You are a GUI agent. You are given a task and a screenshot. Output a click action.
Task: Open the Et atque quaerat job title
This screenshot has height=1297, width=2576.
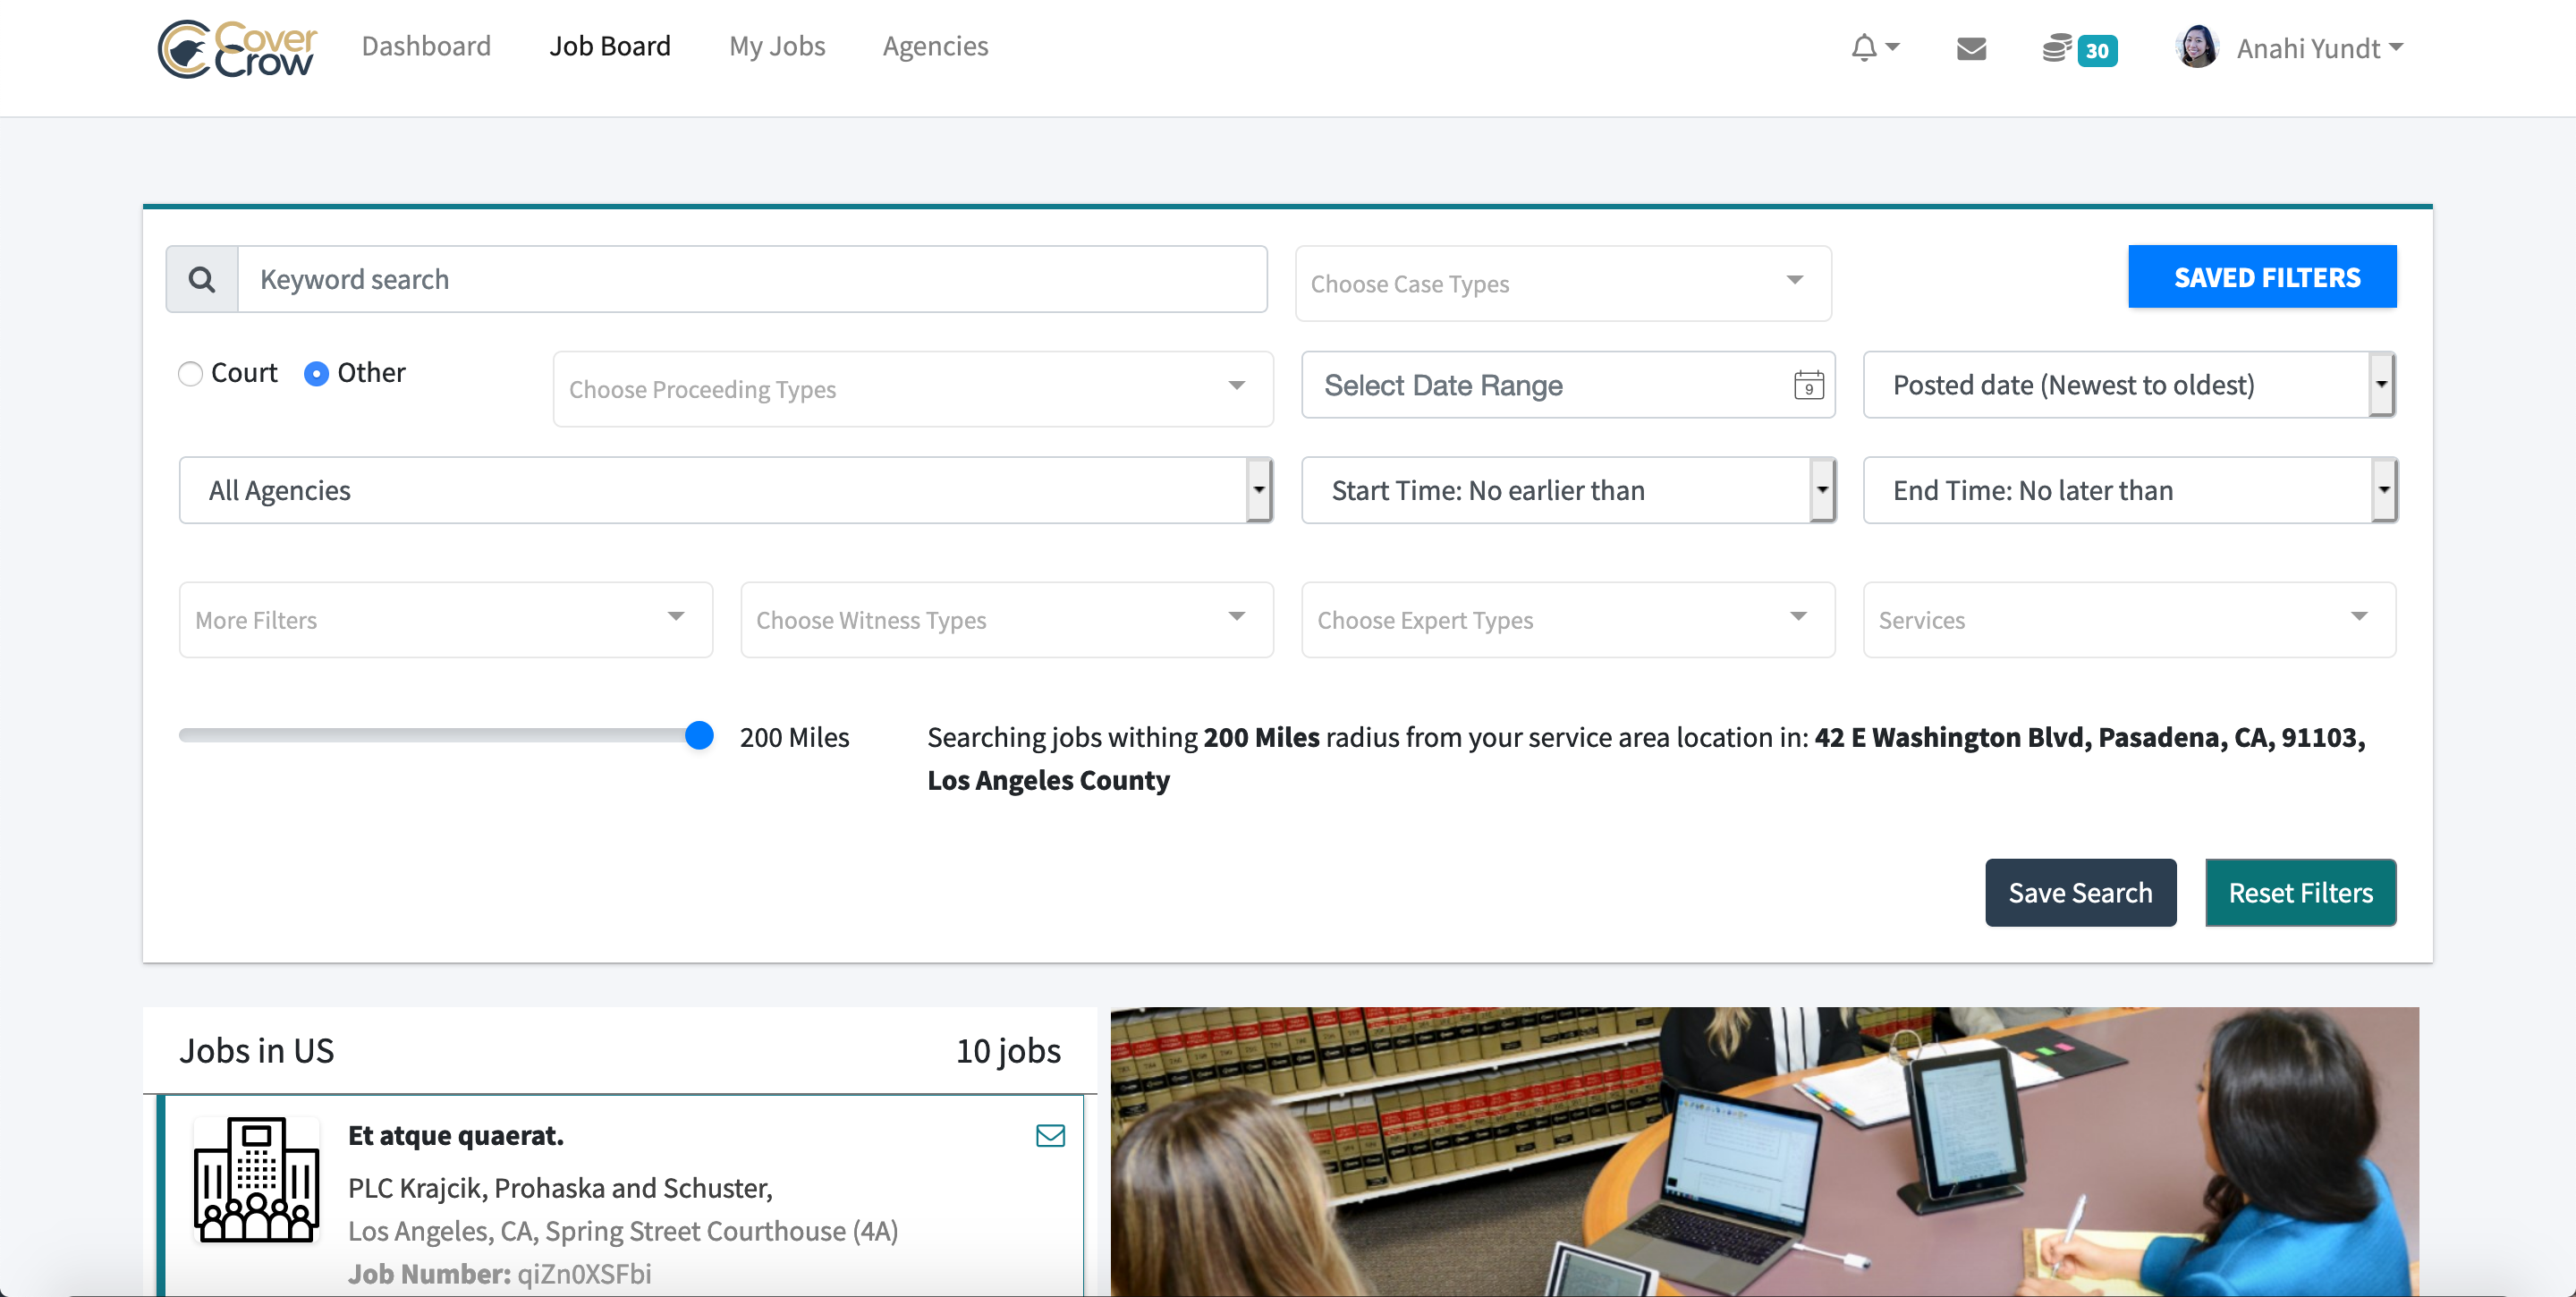click(x=456, y=1135)
